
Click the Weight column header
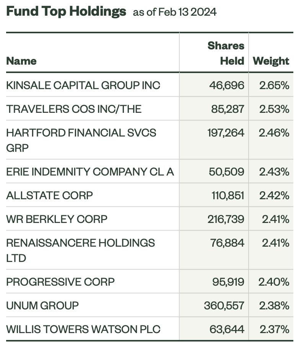click(x=271, y=61)
